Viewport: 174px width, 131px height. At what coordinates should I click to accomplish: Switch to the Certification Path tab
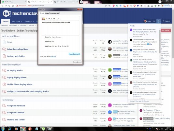tap(54, 13)
